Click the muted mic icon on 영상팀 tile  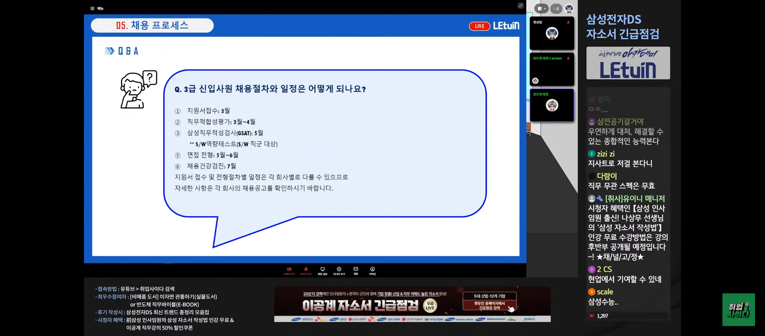568,22
